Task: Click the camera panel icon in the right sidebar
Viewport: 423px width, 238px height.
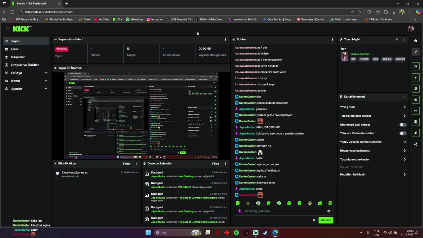Action: 416,122
